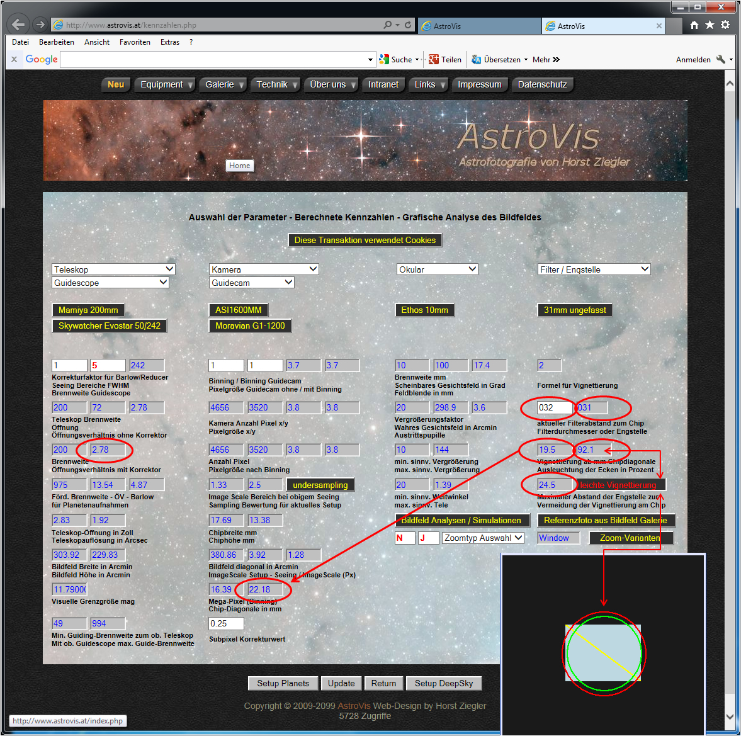
Task: Expand the Okular selection dropdown
Action: click(x=437, y=269)
